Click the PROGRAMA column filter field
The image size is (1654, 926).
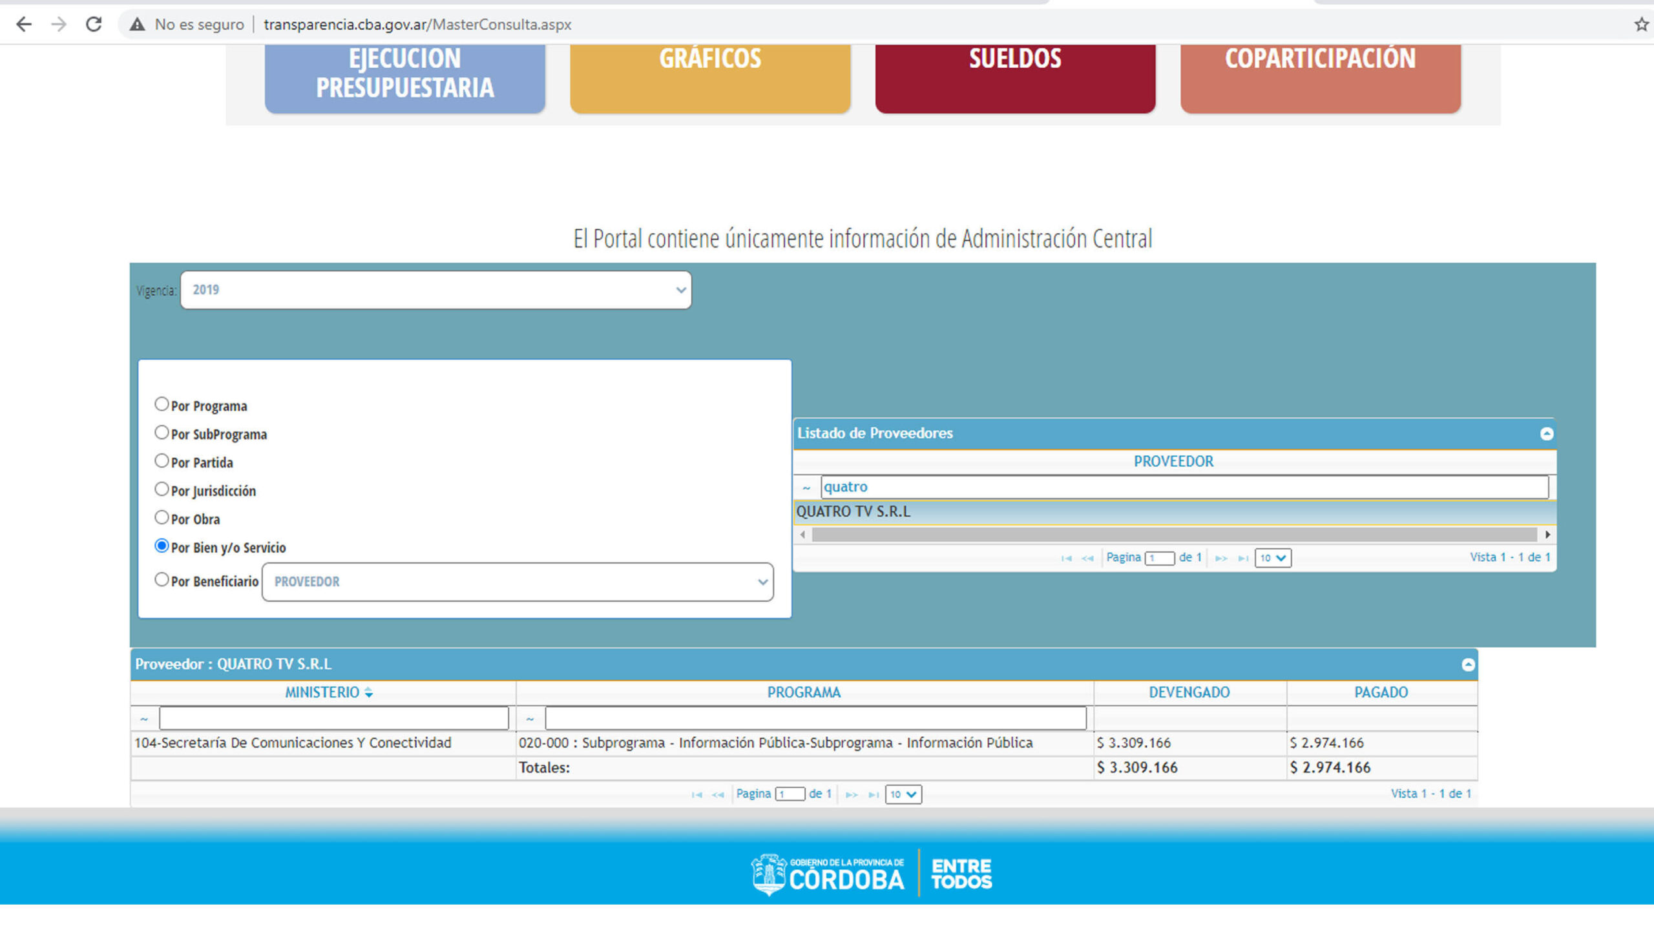click(815, 718)
